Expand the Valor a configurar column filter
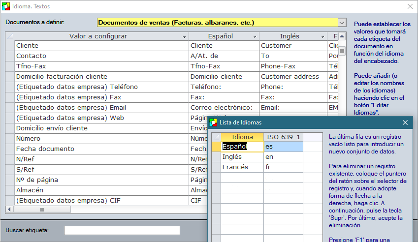418x242 pixels. [184, 37]
